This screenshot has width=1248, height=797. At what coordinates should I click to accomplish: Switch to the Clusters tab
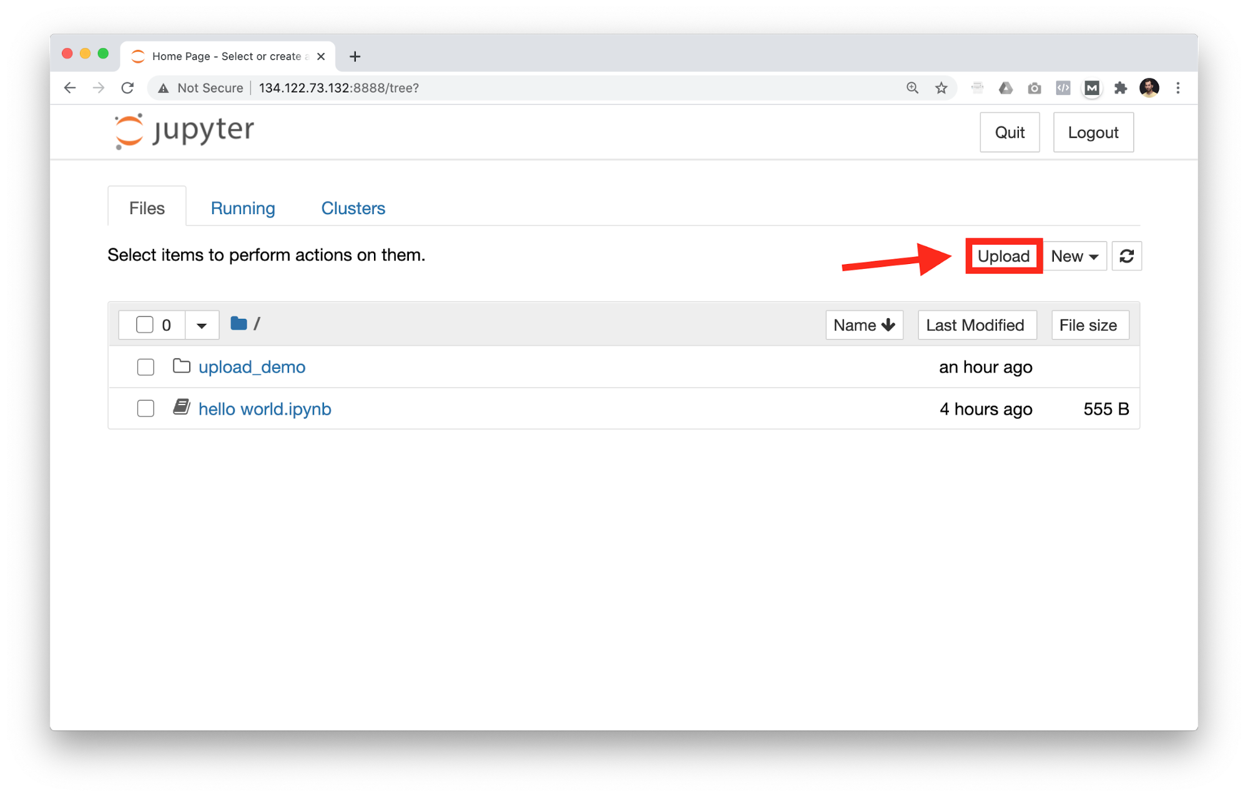(x=353, y=208)
